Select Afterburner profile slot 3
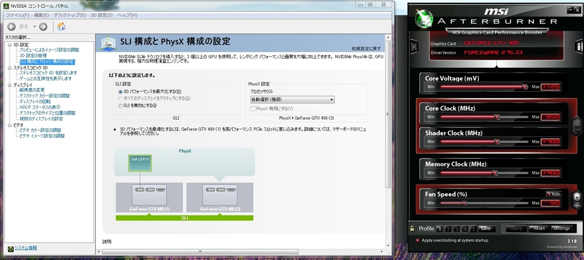Viewport: 584px width, 260px height. (457, 229)
